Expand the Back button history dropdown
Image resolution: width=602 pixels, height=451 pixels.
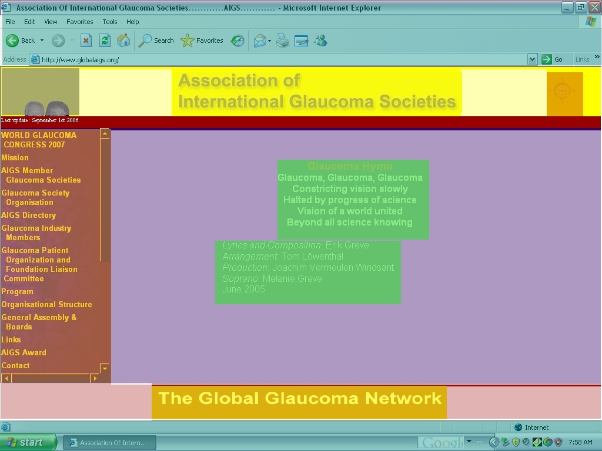coord(42,41)
